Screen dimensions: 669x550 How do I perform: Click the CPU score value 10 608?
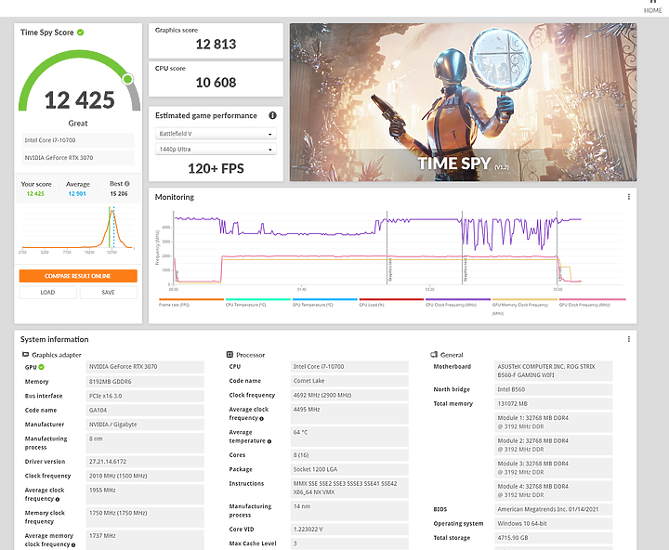point(216,83)
